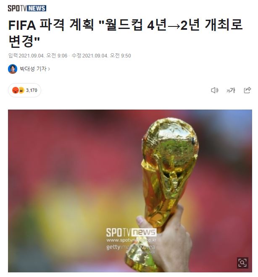Click the 수정 2021.09.04. 오전 9:50 timestamp

pos(101,56)
